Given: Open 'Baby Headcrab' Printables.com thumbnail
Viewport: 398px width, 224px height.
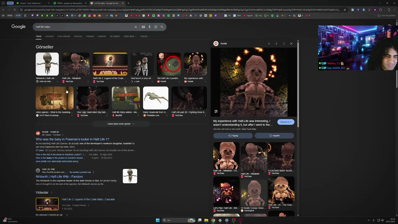Looking at the screenshot, I should click(x=155, y=98).
